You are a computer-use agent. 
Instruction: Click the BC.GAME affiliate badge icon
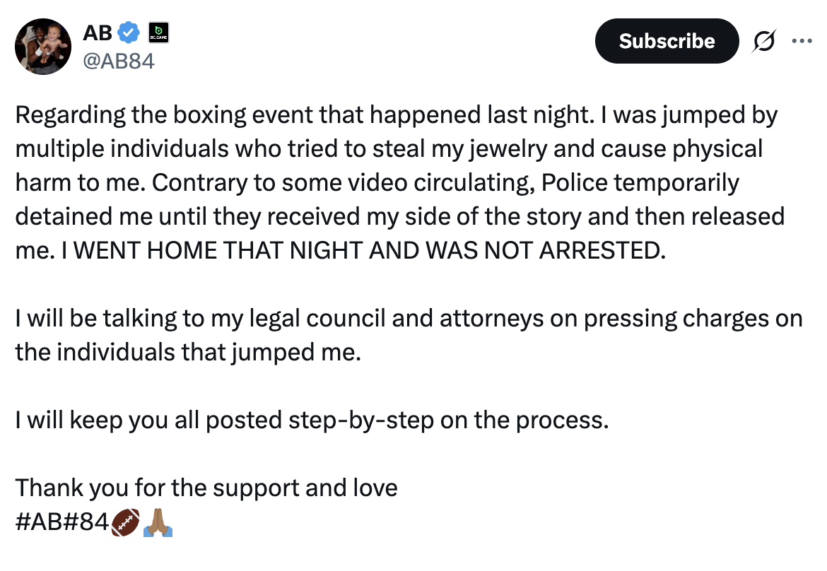click(158, 33)
